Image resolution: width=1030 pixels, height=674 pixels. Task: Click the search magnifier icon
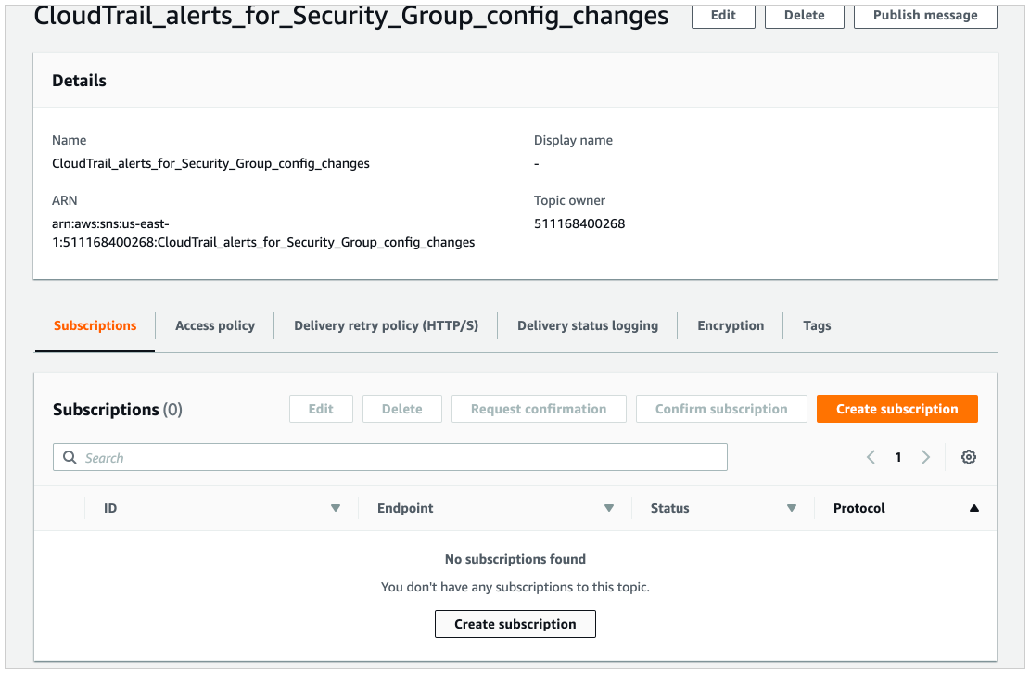coord(70,457)
